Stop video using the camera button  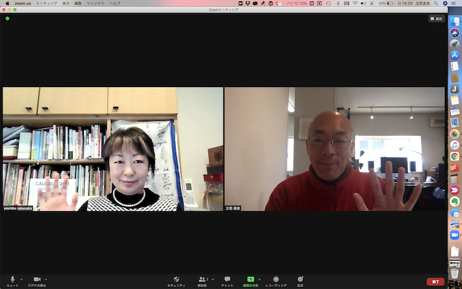37,280
